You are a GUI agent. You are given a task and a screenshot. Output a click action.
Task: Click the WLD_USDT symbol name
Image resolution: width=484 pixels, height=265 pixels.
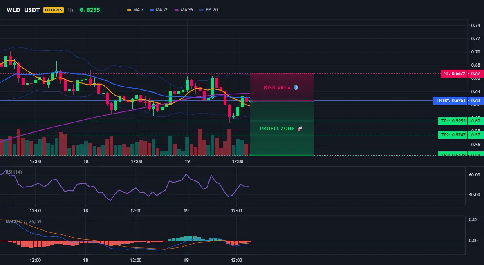coord(23,10)
